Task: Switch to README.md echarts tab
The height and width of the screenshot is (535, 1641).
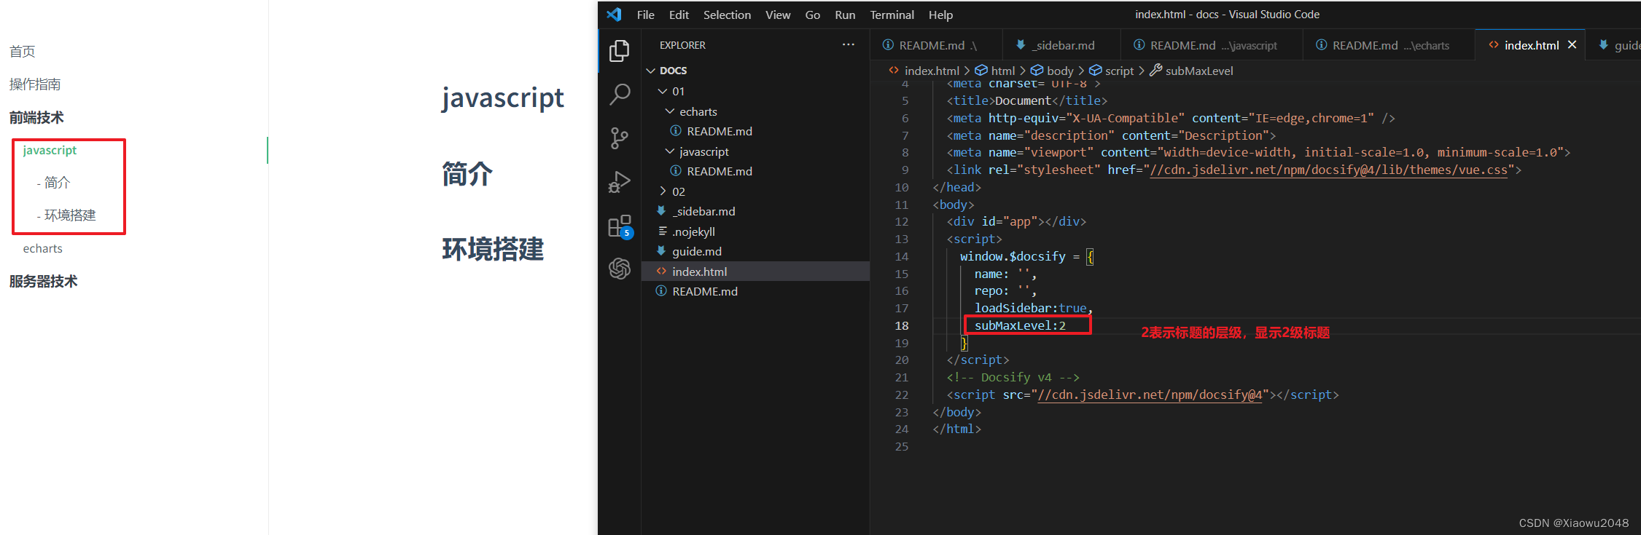Action: [x=1389, y=45]
